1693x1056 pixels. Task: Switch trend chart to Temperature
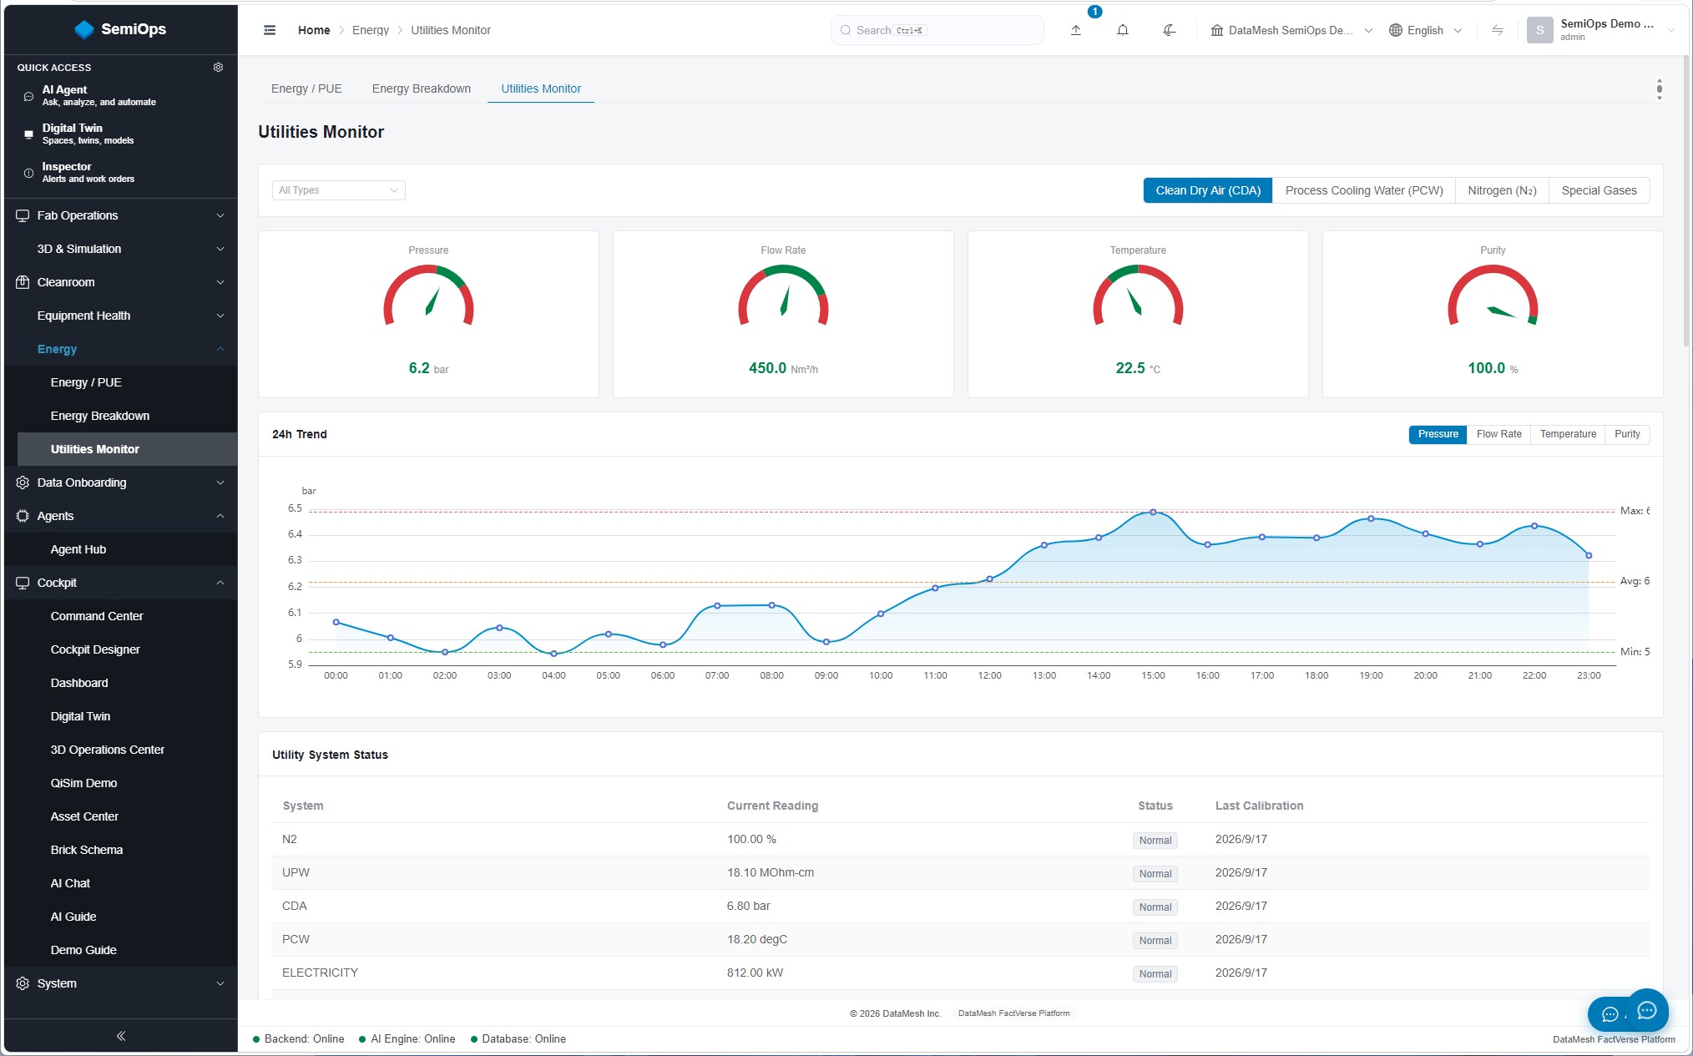point(1568,434)
